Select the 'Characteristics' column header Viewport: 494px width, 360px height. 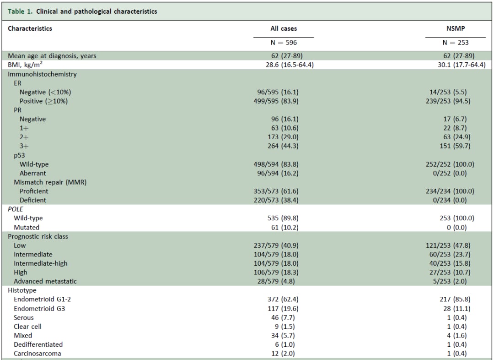[30, 28]
